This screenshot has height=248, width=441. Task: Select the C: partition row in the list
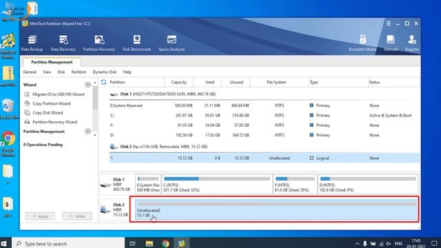(265, 115)
